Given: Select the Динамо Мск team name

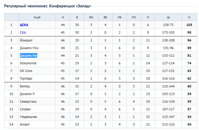Looking at the screenshot, I should point(29,48).
